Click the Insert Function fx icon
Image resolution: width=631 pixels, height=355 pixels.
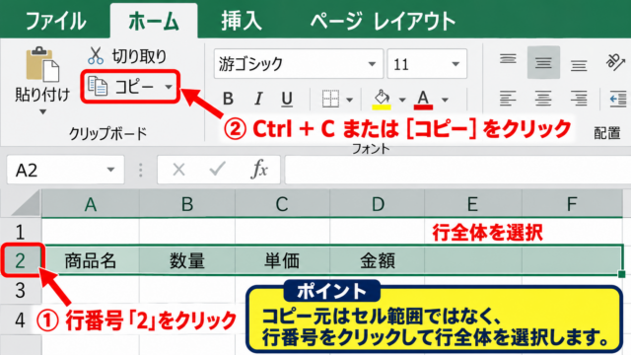tap(259, 170)
